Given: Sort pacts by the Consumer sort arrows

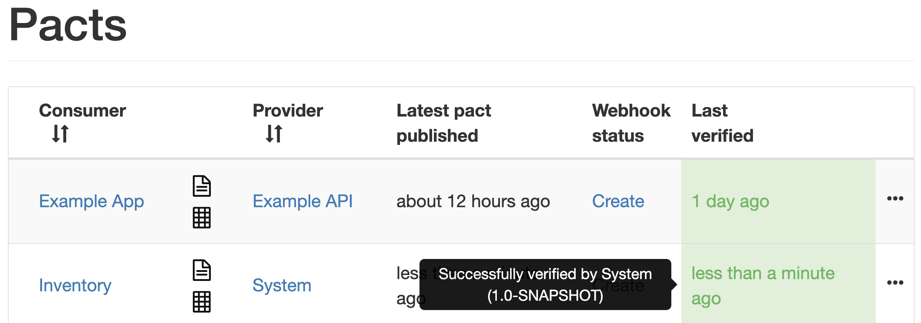Looking at the screenshot, I should click(60, 134).
